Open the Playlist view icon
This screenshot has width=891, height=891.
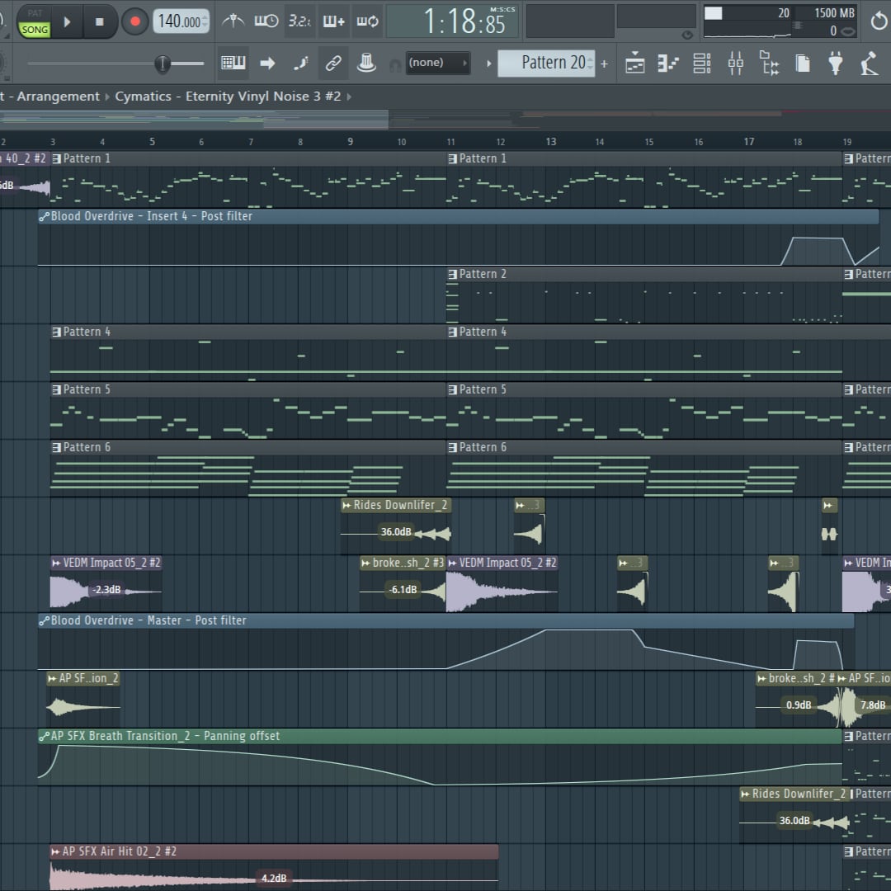pos(634,63)
